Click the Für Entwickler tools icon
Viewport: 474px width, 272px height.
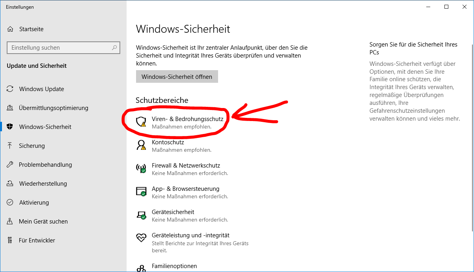(x=10, y=240)
